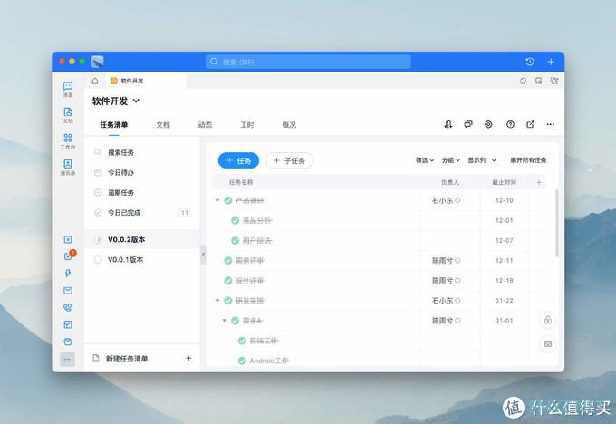The image size is (616, 424).
Task: Click the help question mark icon
Action: click(x=510, y=124)
